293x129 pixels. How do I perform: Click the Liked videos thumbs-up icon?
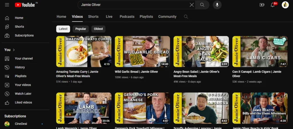[x=7, y=102]
